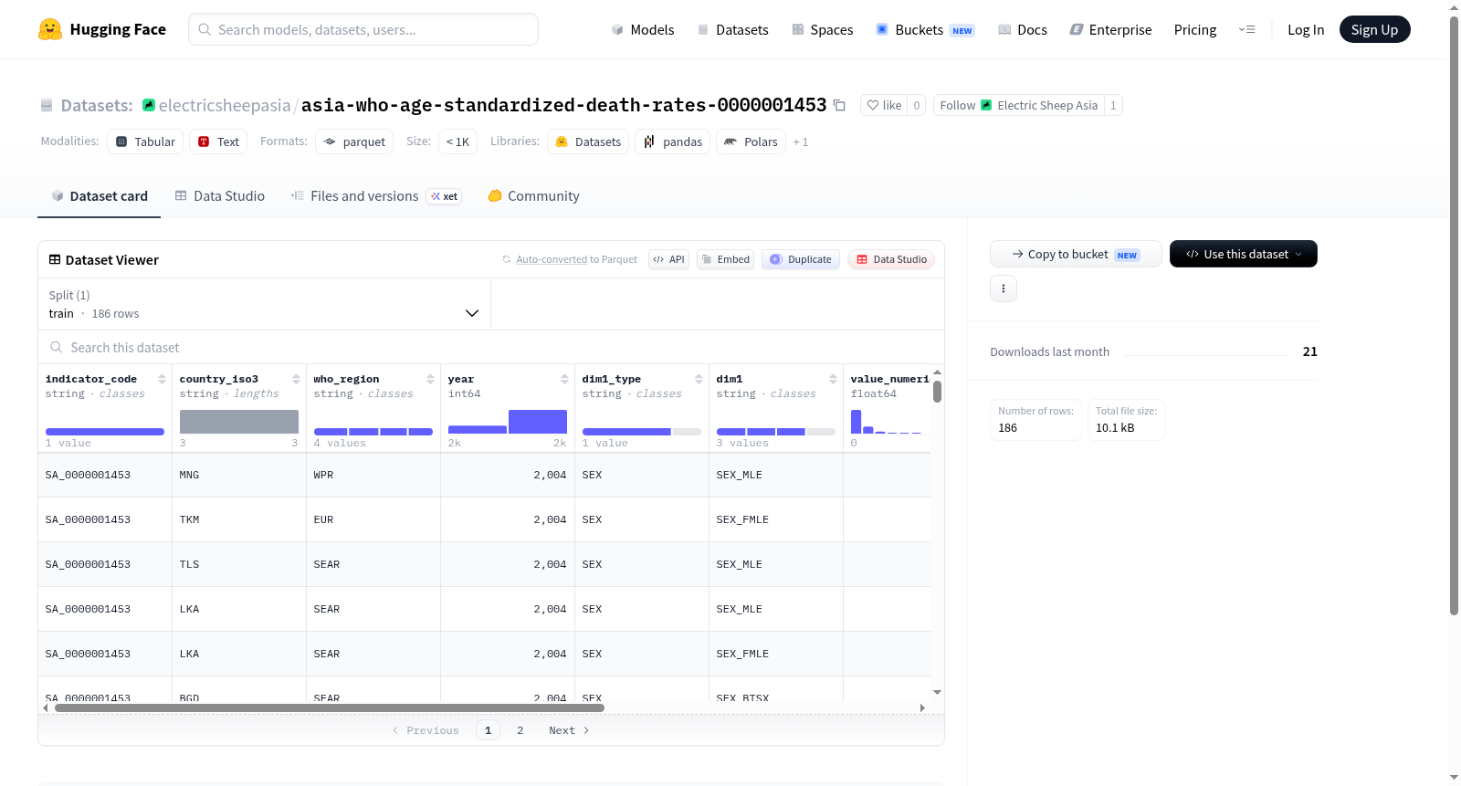
Task: Click the table's vertical scrollbar thumb
Action: [937, 392]
